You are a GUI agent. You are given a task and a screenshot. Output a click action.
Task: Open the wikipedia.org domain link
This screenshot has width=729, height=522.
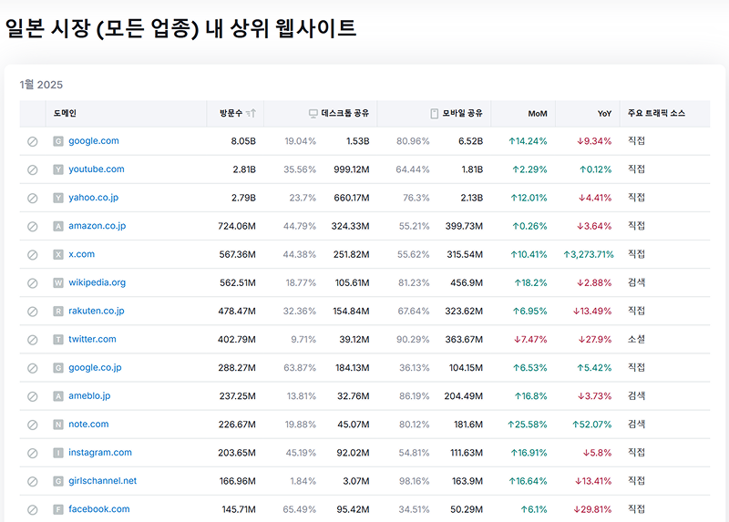(98, 282)
